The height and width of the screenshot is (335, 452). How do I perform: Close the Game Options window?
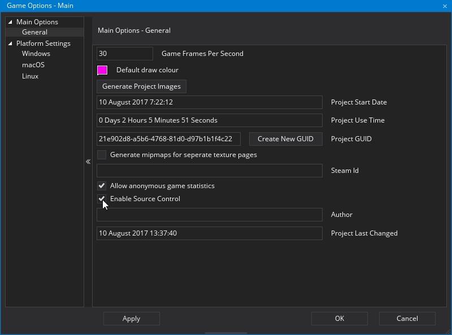[x=445, y=6]
